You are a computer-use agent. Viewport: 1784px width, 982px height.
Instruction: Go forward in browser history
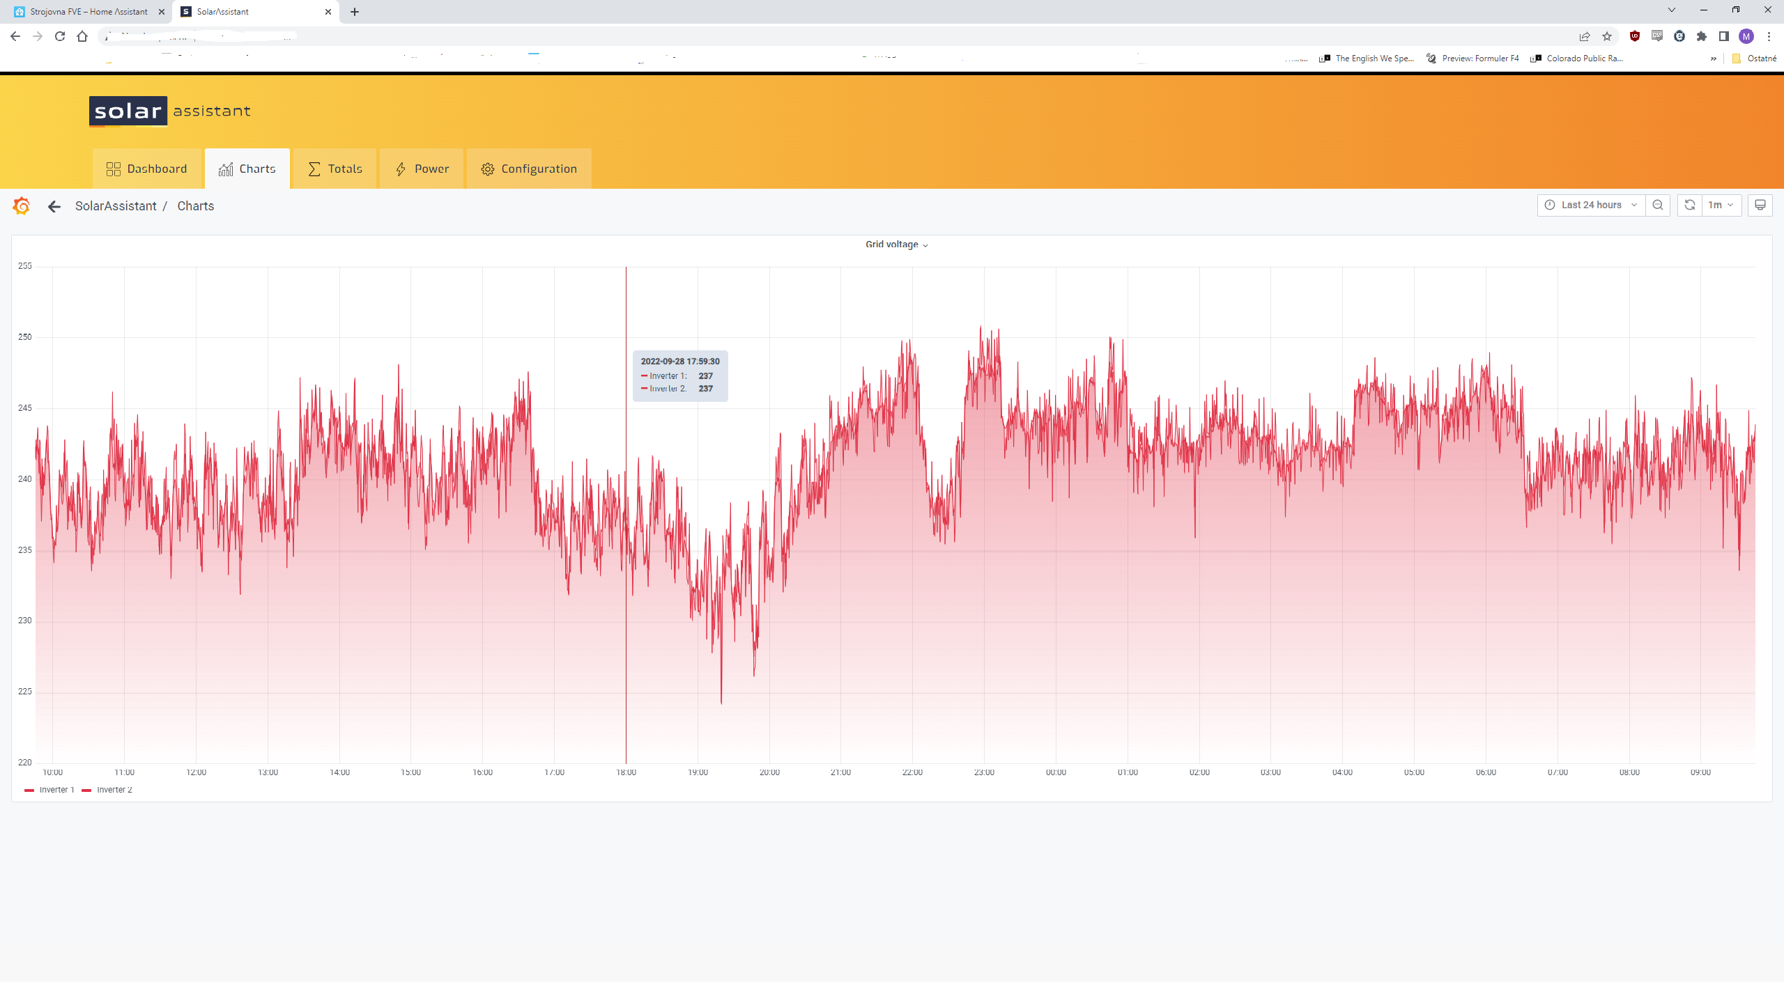tap(38, 36)
